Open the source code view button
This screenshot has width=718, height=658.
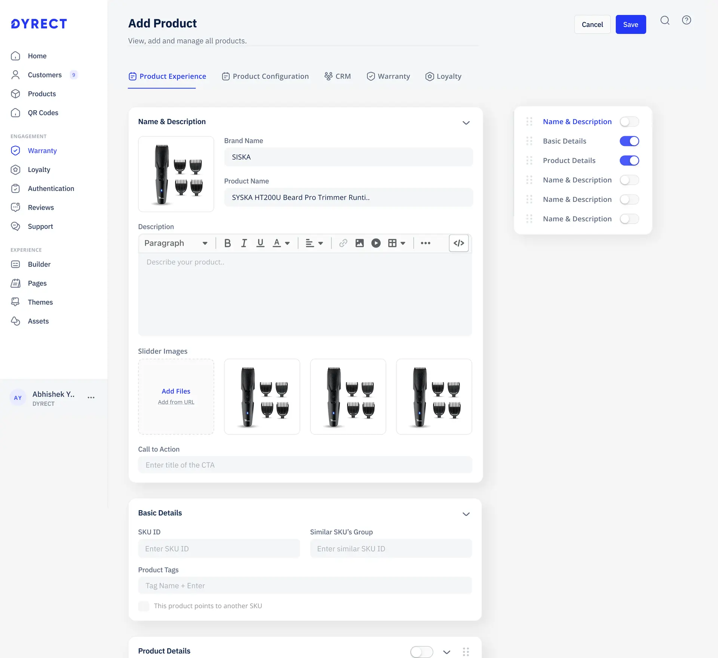(x=458, y=243)
